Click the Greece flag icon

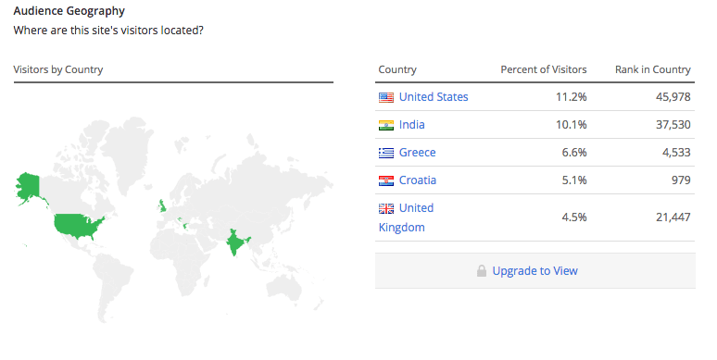click(x=386, y=153)
